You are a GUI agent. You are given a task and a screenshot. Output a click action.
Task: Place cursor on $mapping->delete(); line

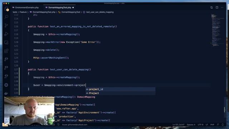pyautogui.click(x=46, y=50)
